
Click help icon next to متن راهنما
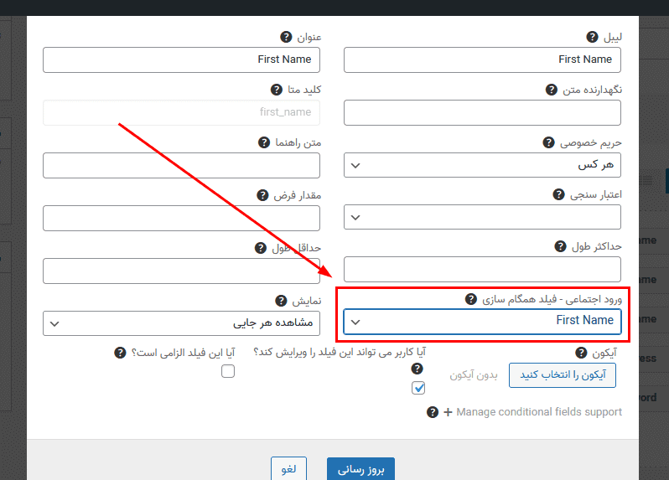[264, 142]
